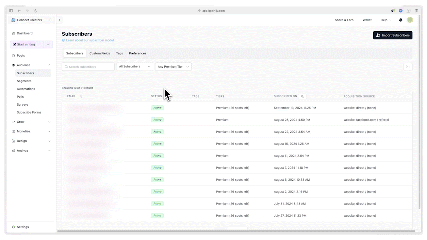Reload the page with the refresh icon
The width and height of the screenshot is (427, 240).
[35, 11]
